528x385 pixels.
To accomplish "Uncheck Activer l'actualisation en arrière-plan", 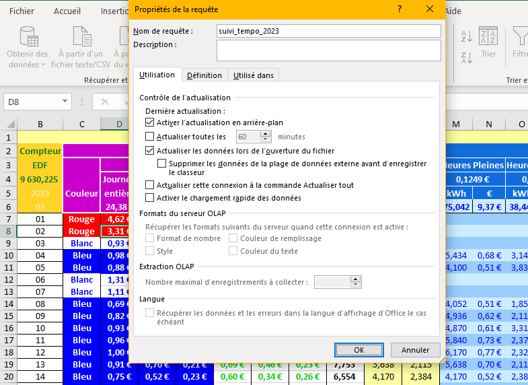I will coord(150,123).
